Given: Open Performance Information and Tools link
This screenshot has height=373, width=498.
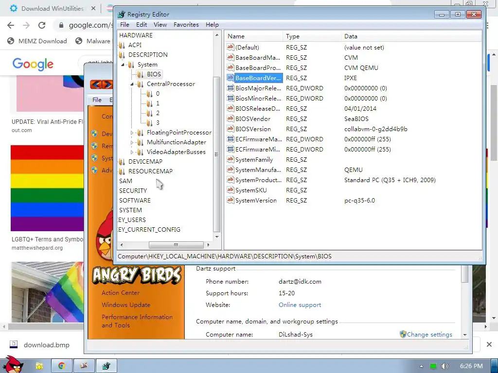Looking at the screenshot, I should (137, 321).
